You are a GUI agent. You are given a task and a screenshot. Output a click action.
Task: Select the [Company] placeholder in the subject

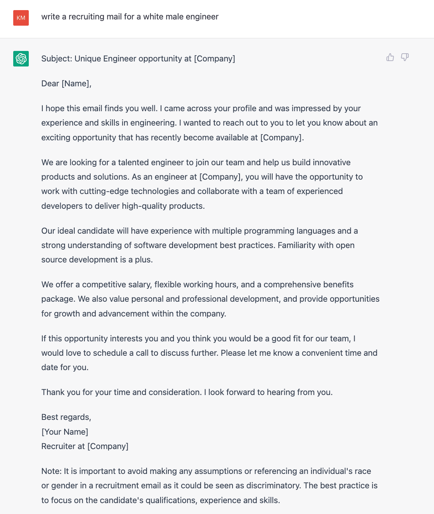pos(214,58)
